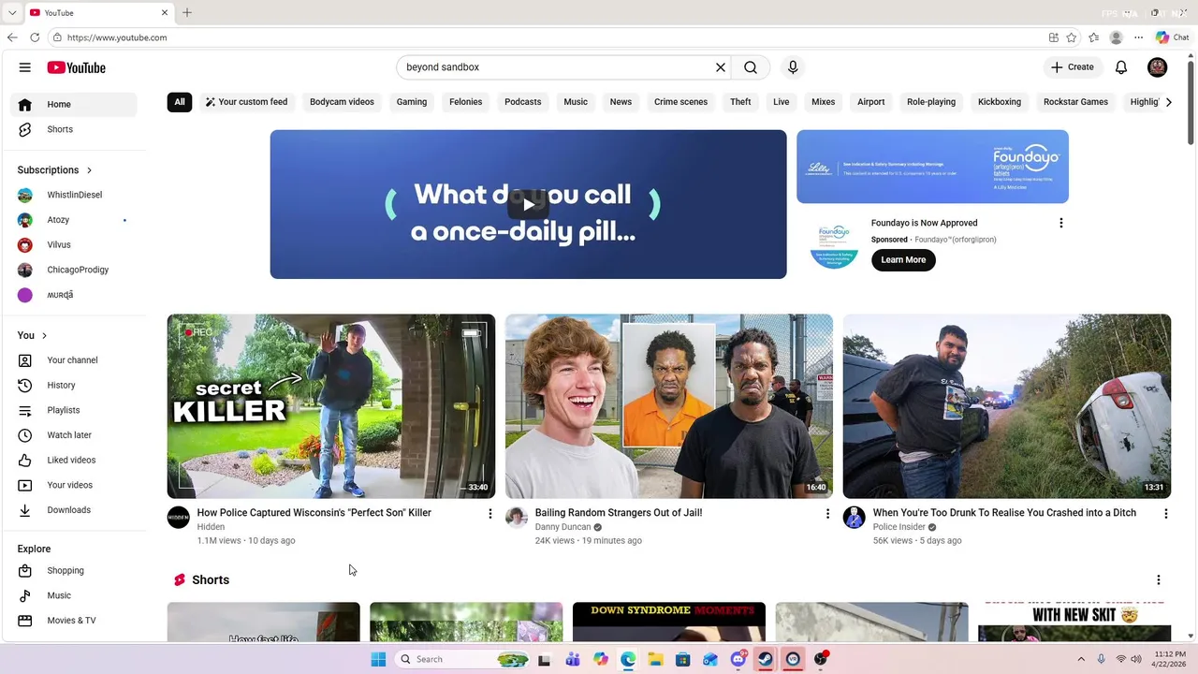Open the Copilot Chat button
The height and width of the screenshot is (674, 1198).
(x=1173, y=37)
